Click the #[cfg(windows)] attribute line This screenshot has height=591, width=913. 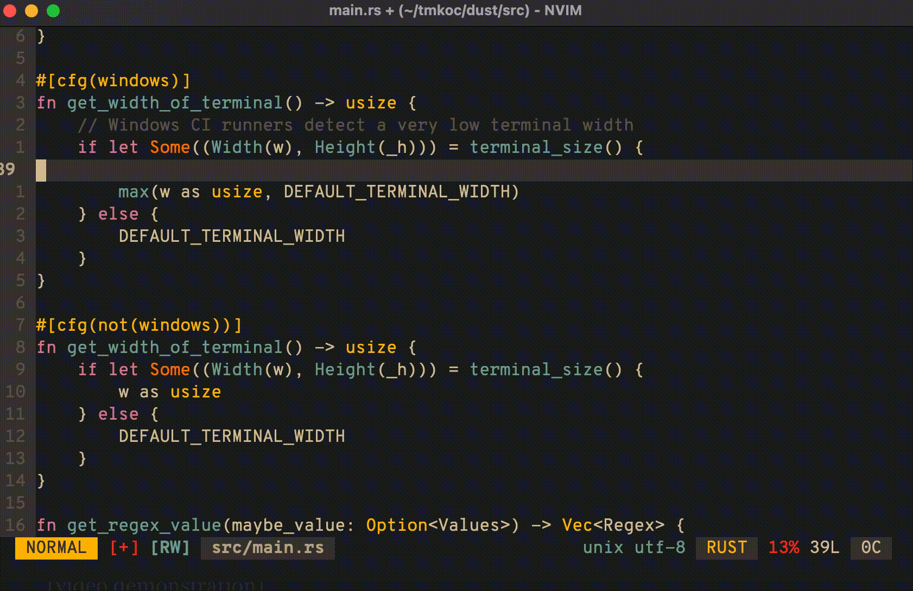tap(112, 80)
